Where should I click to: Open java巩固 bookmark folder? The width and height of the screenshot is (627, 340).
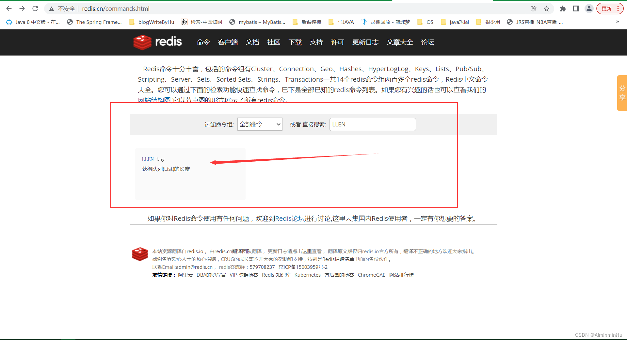455,22
